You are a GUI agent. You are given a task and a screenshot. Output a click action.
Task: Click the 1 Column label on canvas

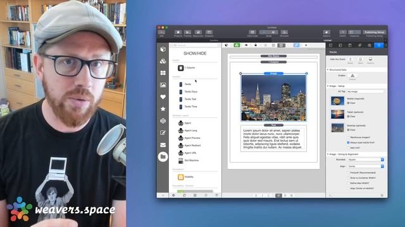pyautogui.click(x=273, y=62)
